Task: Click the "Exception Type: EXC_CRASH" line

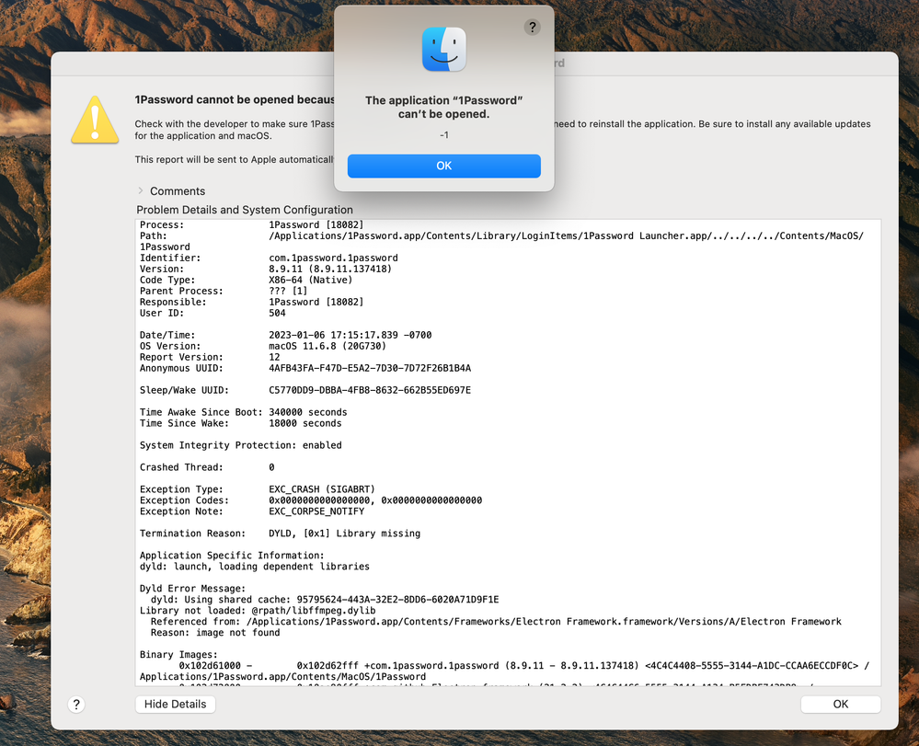Action: [x=257, y=489]
